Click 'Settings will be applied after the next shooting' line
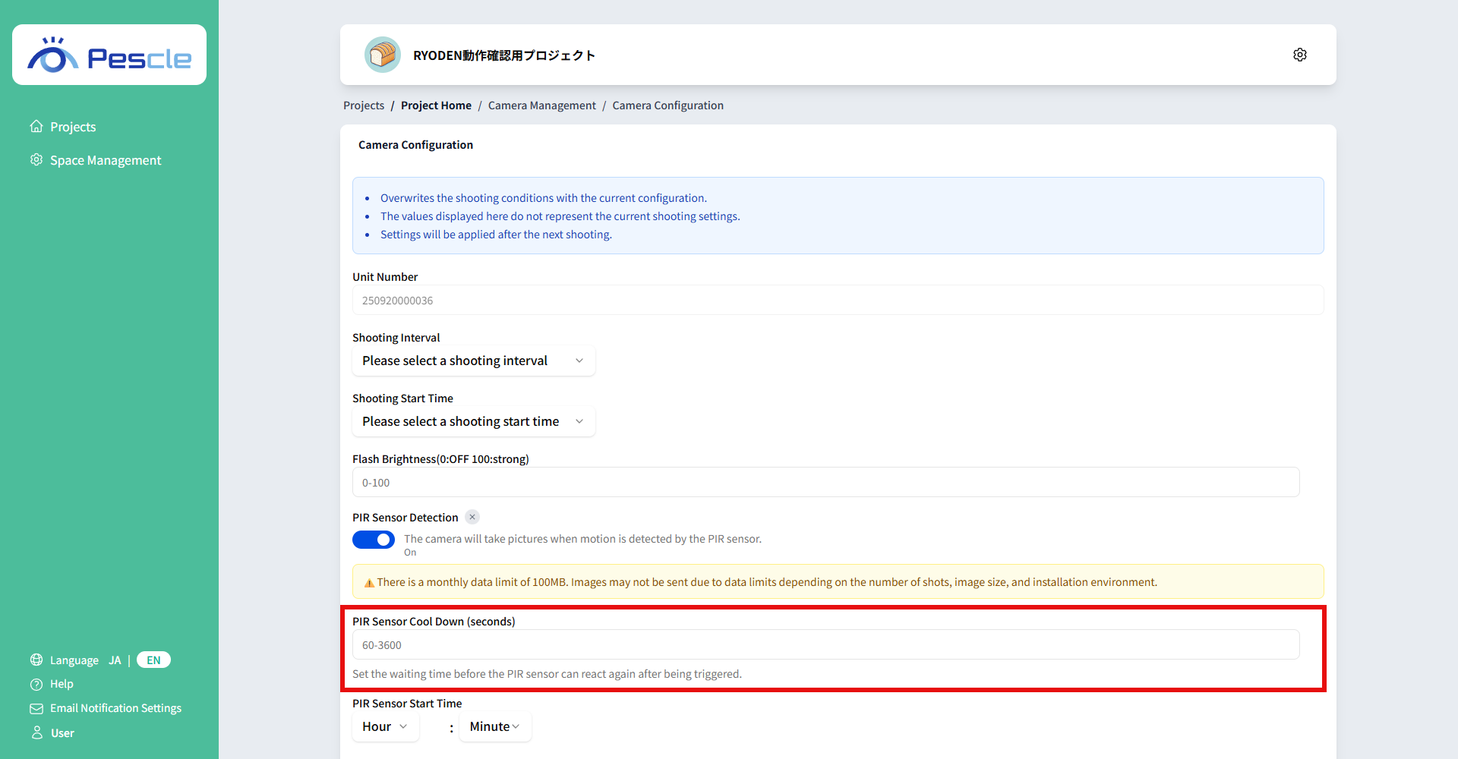Image resolution: width=1458 pixels, height=759 pixels. coord(496,235)
